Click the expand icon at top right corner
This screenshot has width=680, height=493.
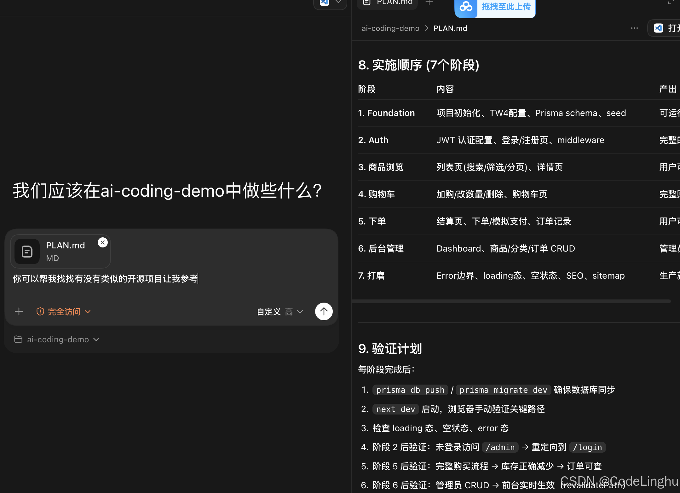coord(671,2)
